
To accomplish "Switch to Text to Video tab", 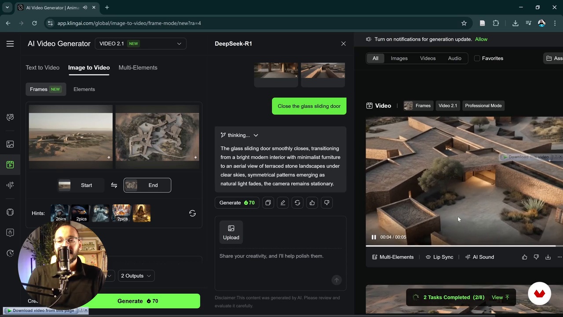I will (x=42, y=67).
